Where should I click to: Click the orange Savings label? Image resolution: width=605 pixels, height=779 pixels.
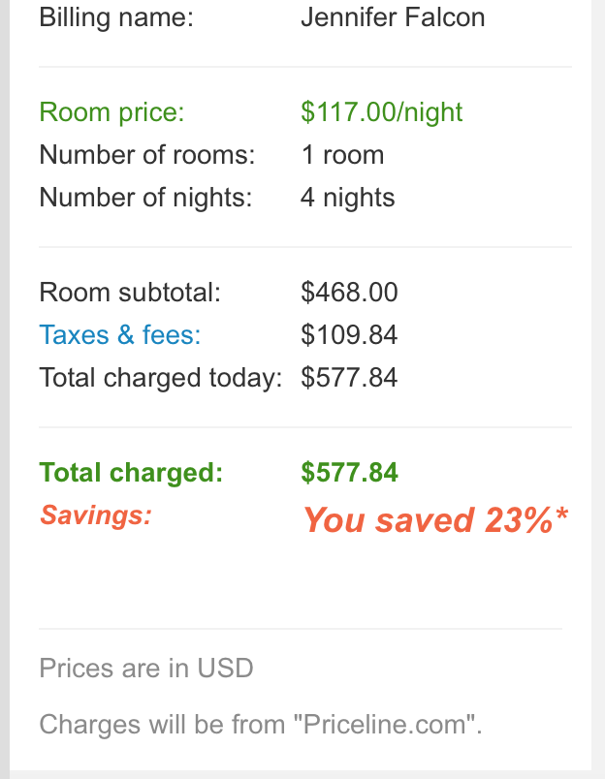(x=96, y=515)
